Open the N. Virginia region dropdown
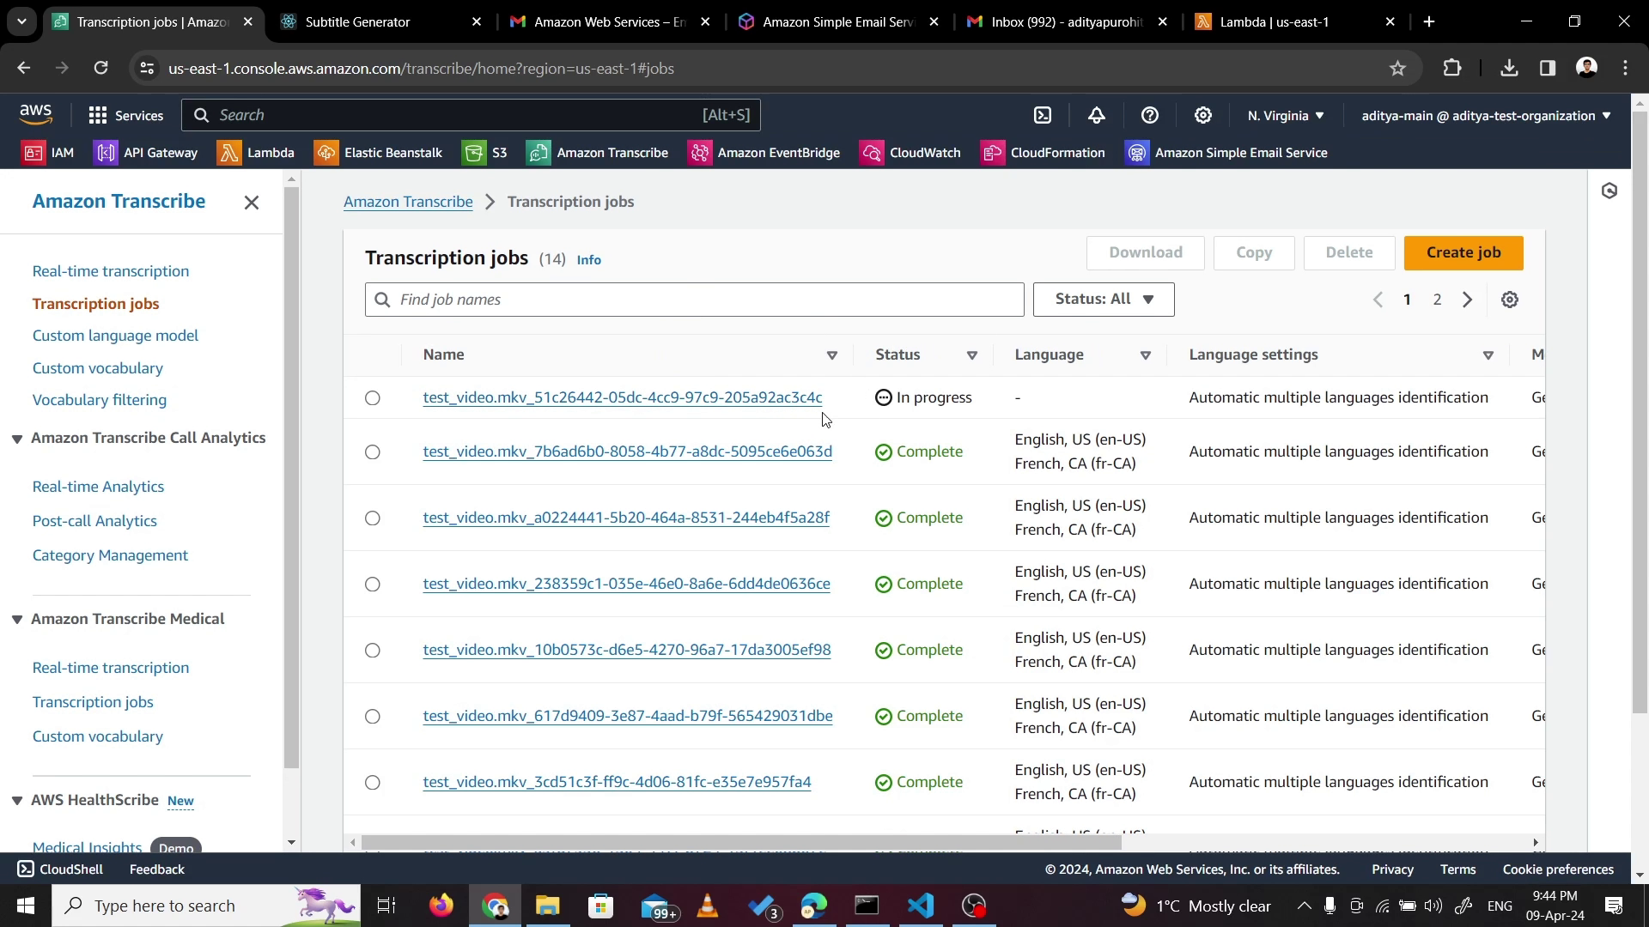Viewport: 1649px width, 927px height. pos(1286,115)
